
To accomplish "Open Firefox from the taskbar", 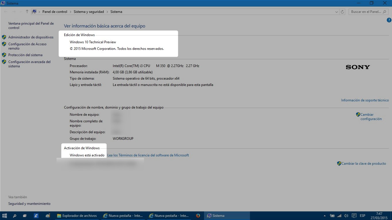I will [x=198, y=216].
